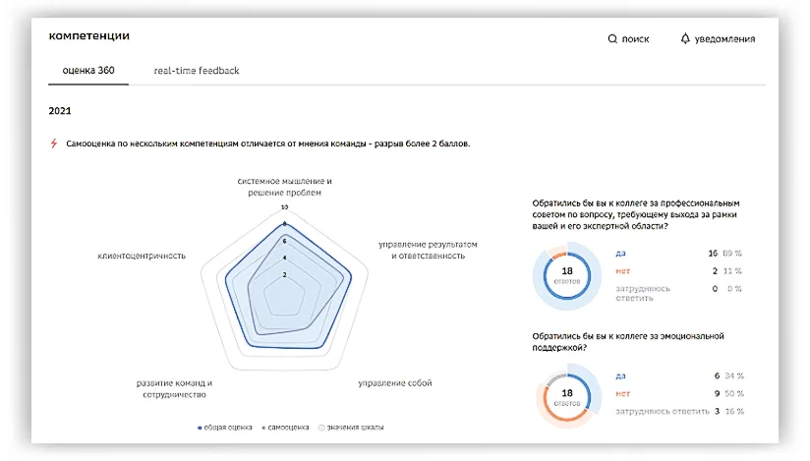Viewport: 810px width, 461px height.
Task: Click the professional advice donut chart
Action: pos(566,276)
